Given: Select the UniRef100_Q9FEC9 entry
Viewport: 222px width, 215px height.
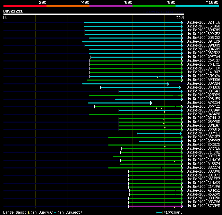Looking at the screenshot, I should point(203,42).
